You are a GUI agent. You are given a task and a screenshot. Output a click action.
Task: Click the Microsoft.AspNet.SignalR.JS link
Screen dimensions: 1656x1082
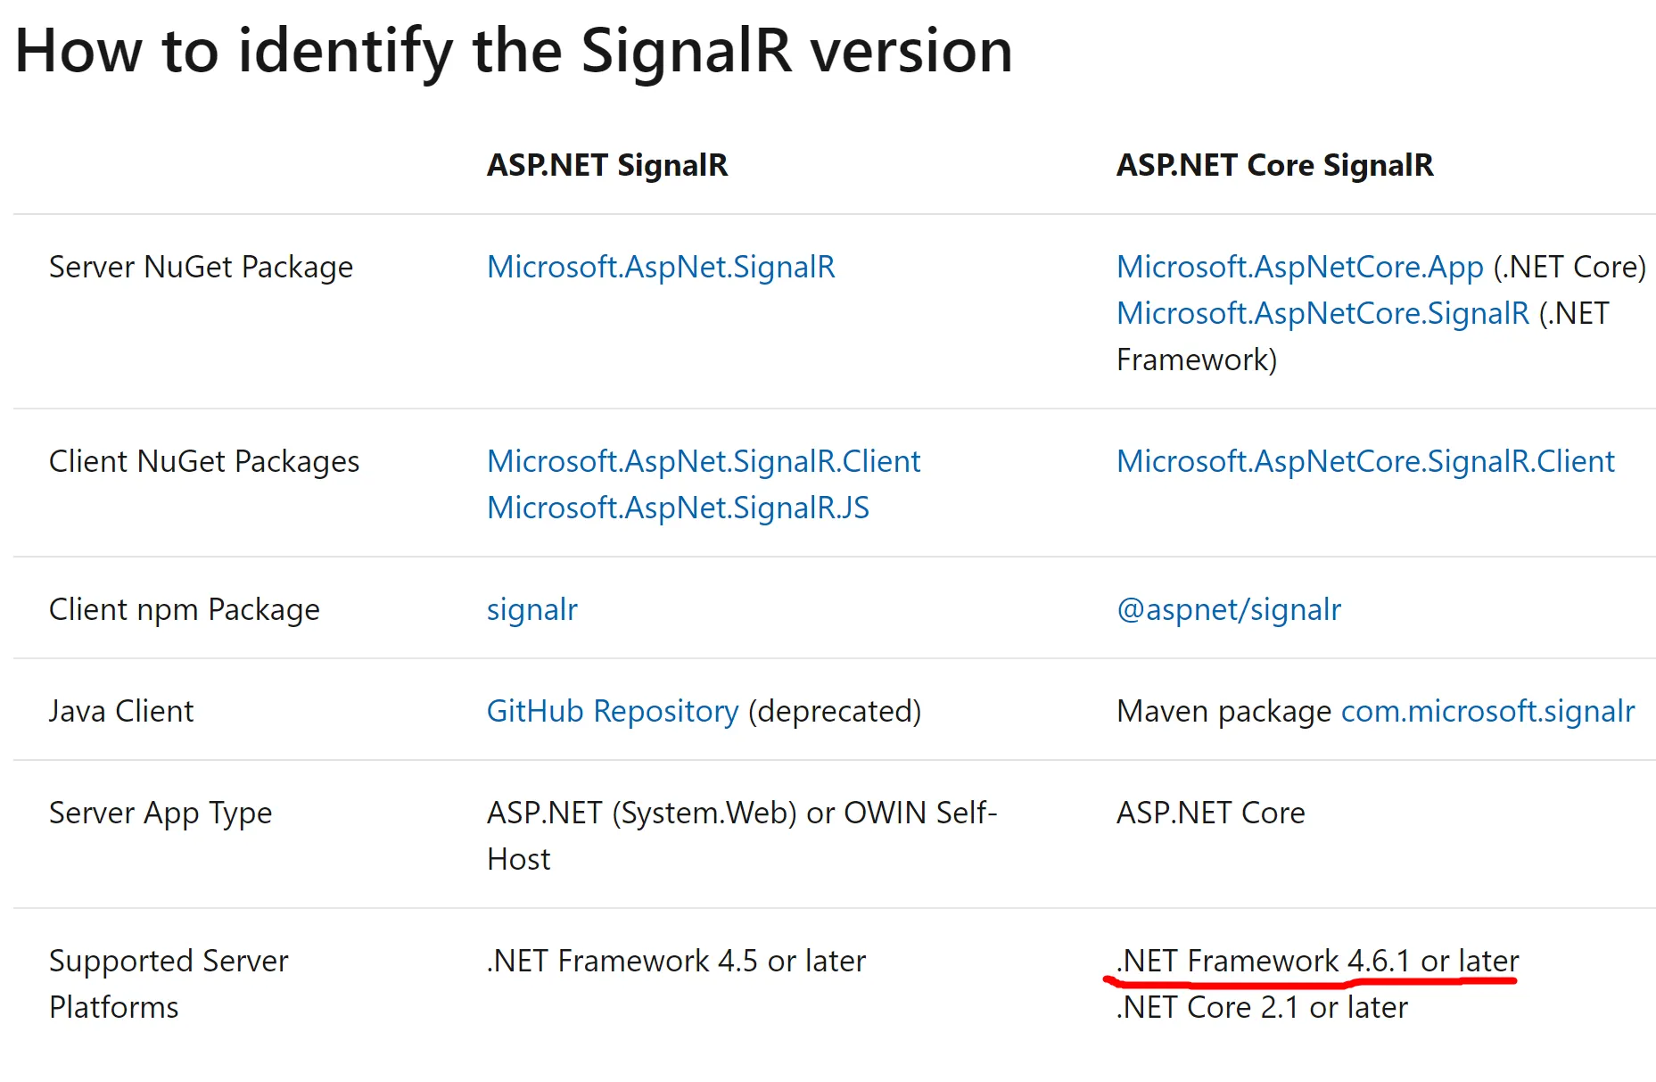pyautogui.click(x=677, y=508)
